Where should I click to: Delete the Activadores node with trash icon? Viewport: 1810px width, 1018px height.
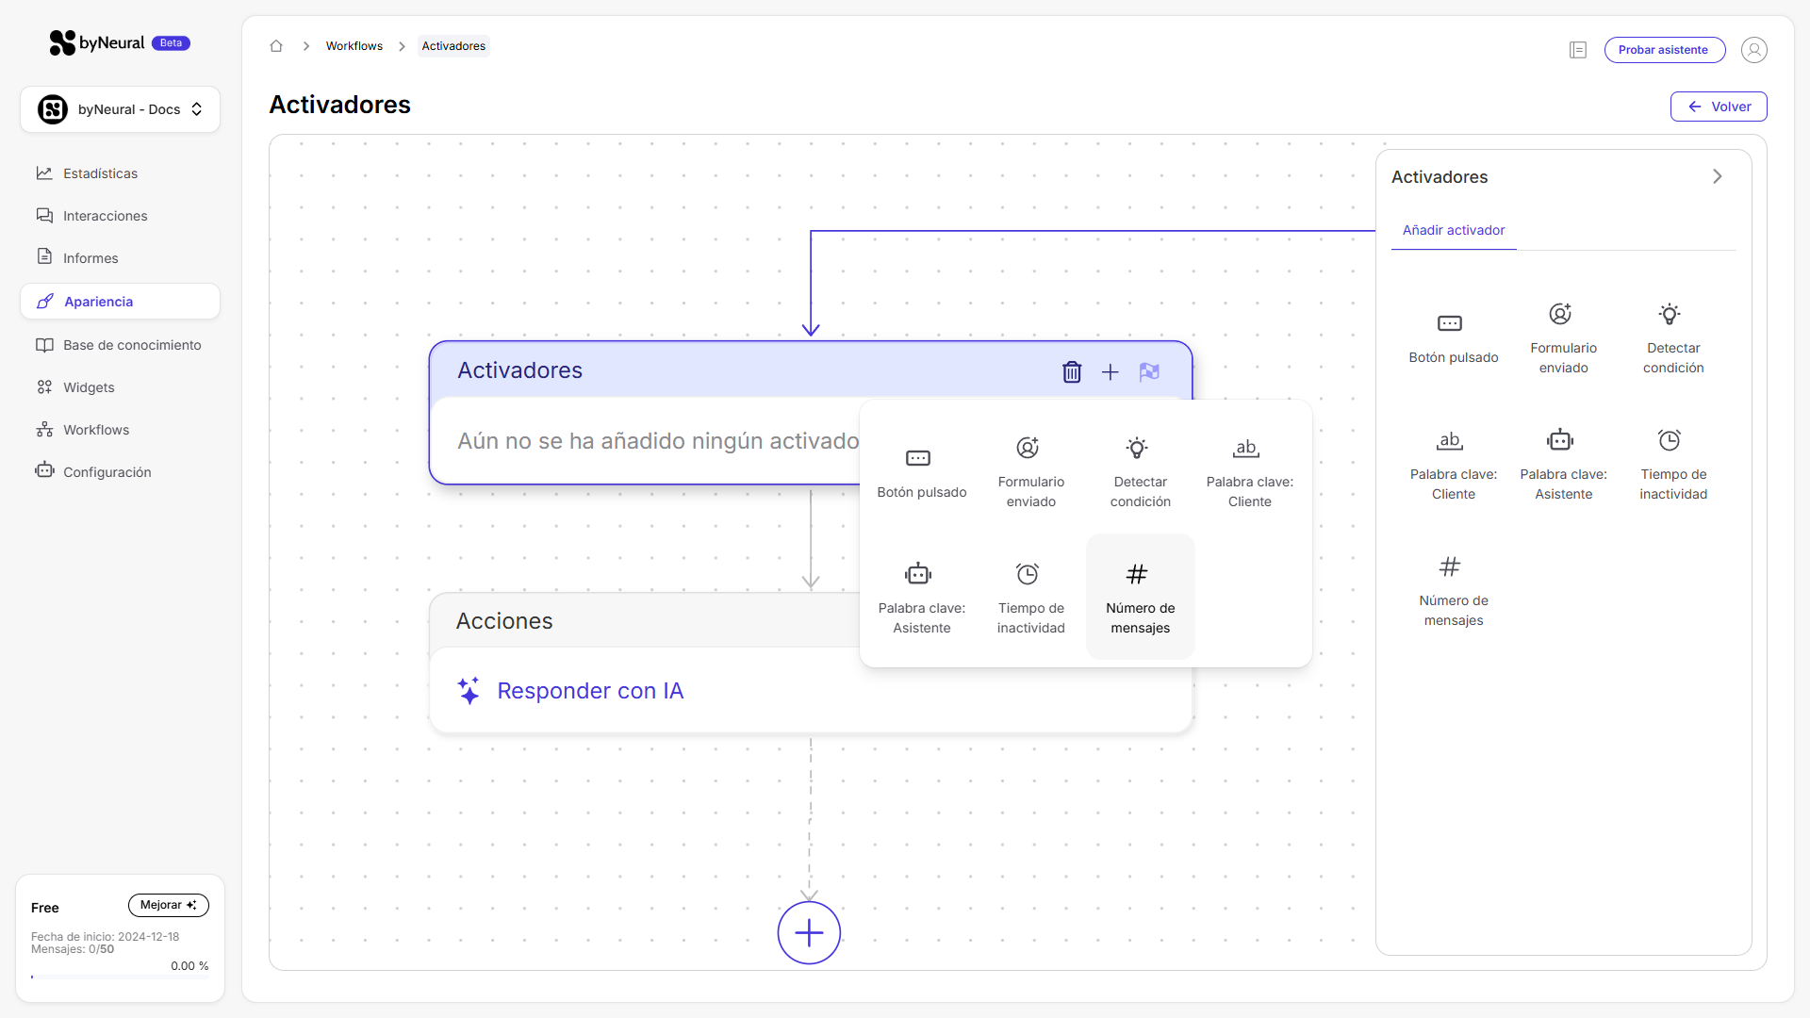point(1072,372)
